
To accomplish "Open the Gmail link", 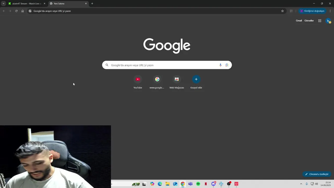I will pos(299,21).
